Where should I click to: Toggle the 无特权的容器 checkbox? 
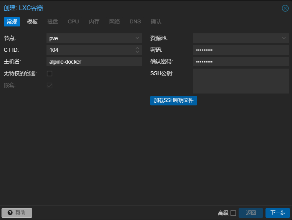[50, 74]
